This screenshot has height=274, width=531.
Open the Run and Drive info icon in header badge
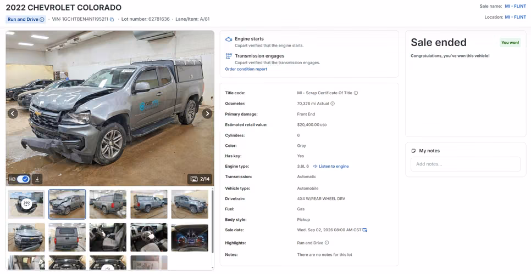(42, 20)
